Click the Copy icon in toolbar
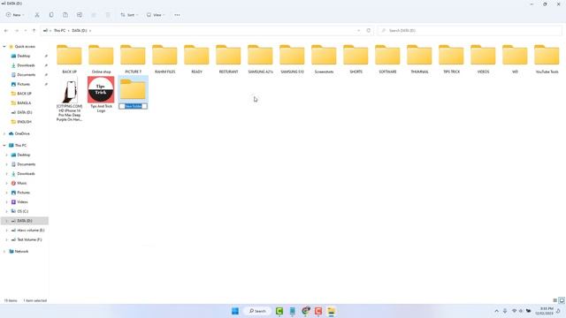Image resolution: width=566 pixels, height=318 pixels. coord(51,15)
